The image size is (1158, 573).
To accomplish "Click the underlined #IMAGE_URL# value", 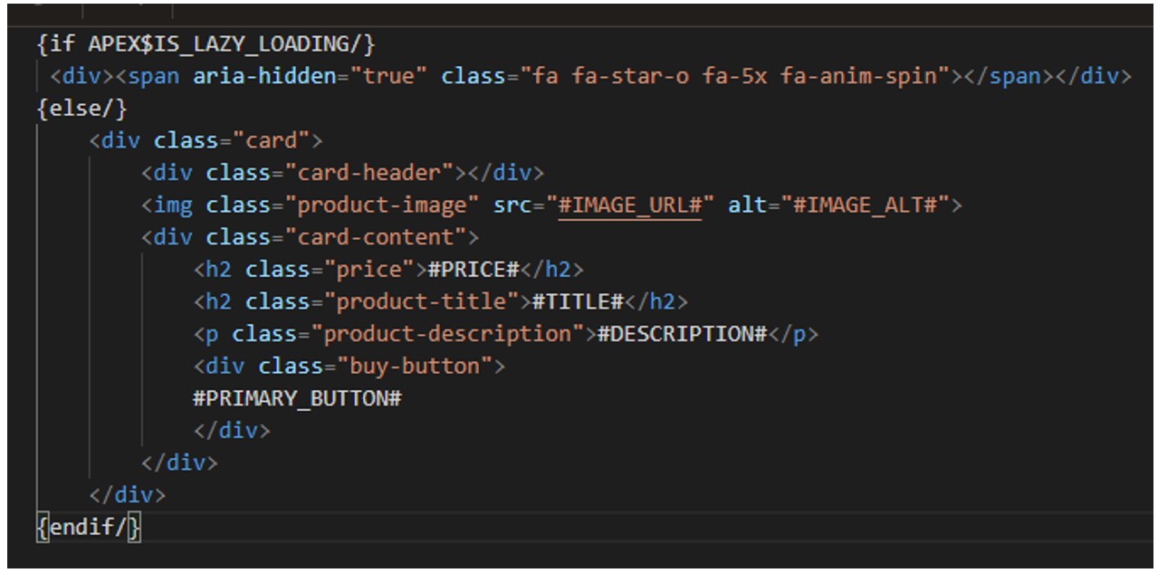I will click(630, 205).
